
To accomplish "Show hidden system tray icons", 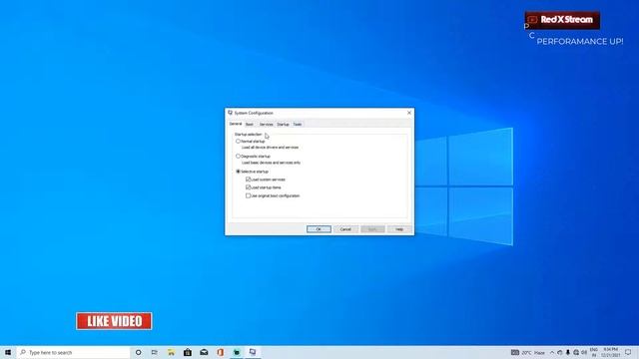I will pos(552,352).
